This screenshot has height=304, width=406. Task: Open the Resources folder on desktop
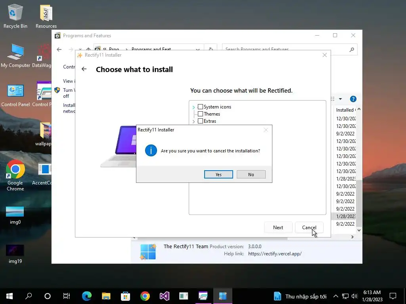point(46,16)
